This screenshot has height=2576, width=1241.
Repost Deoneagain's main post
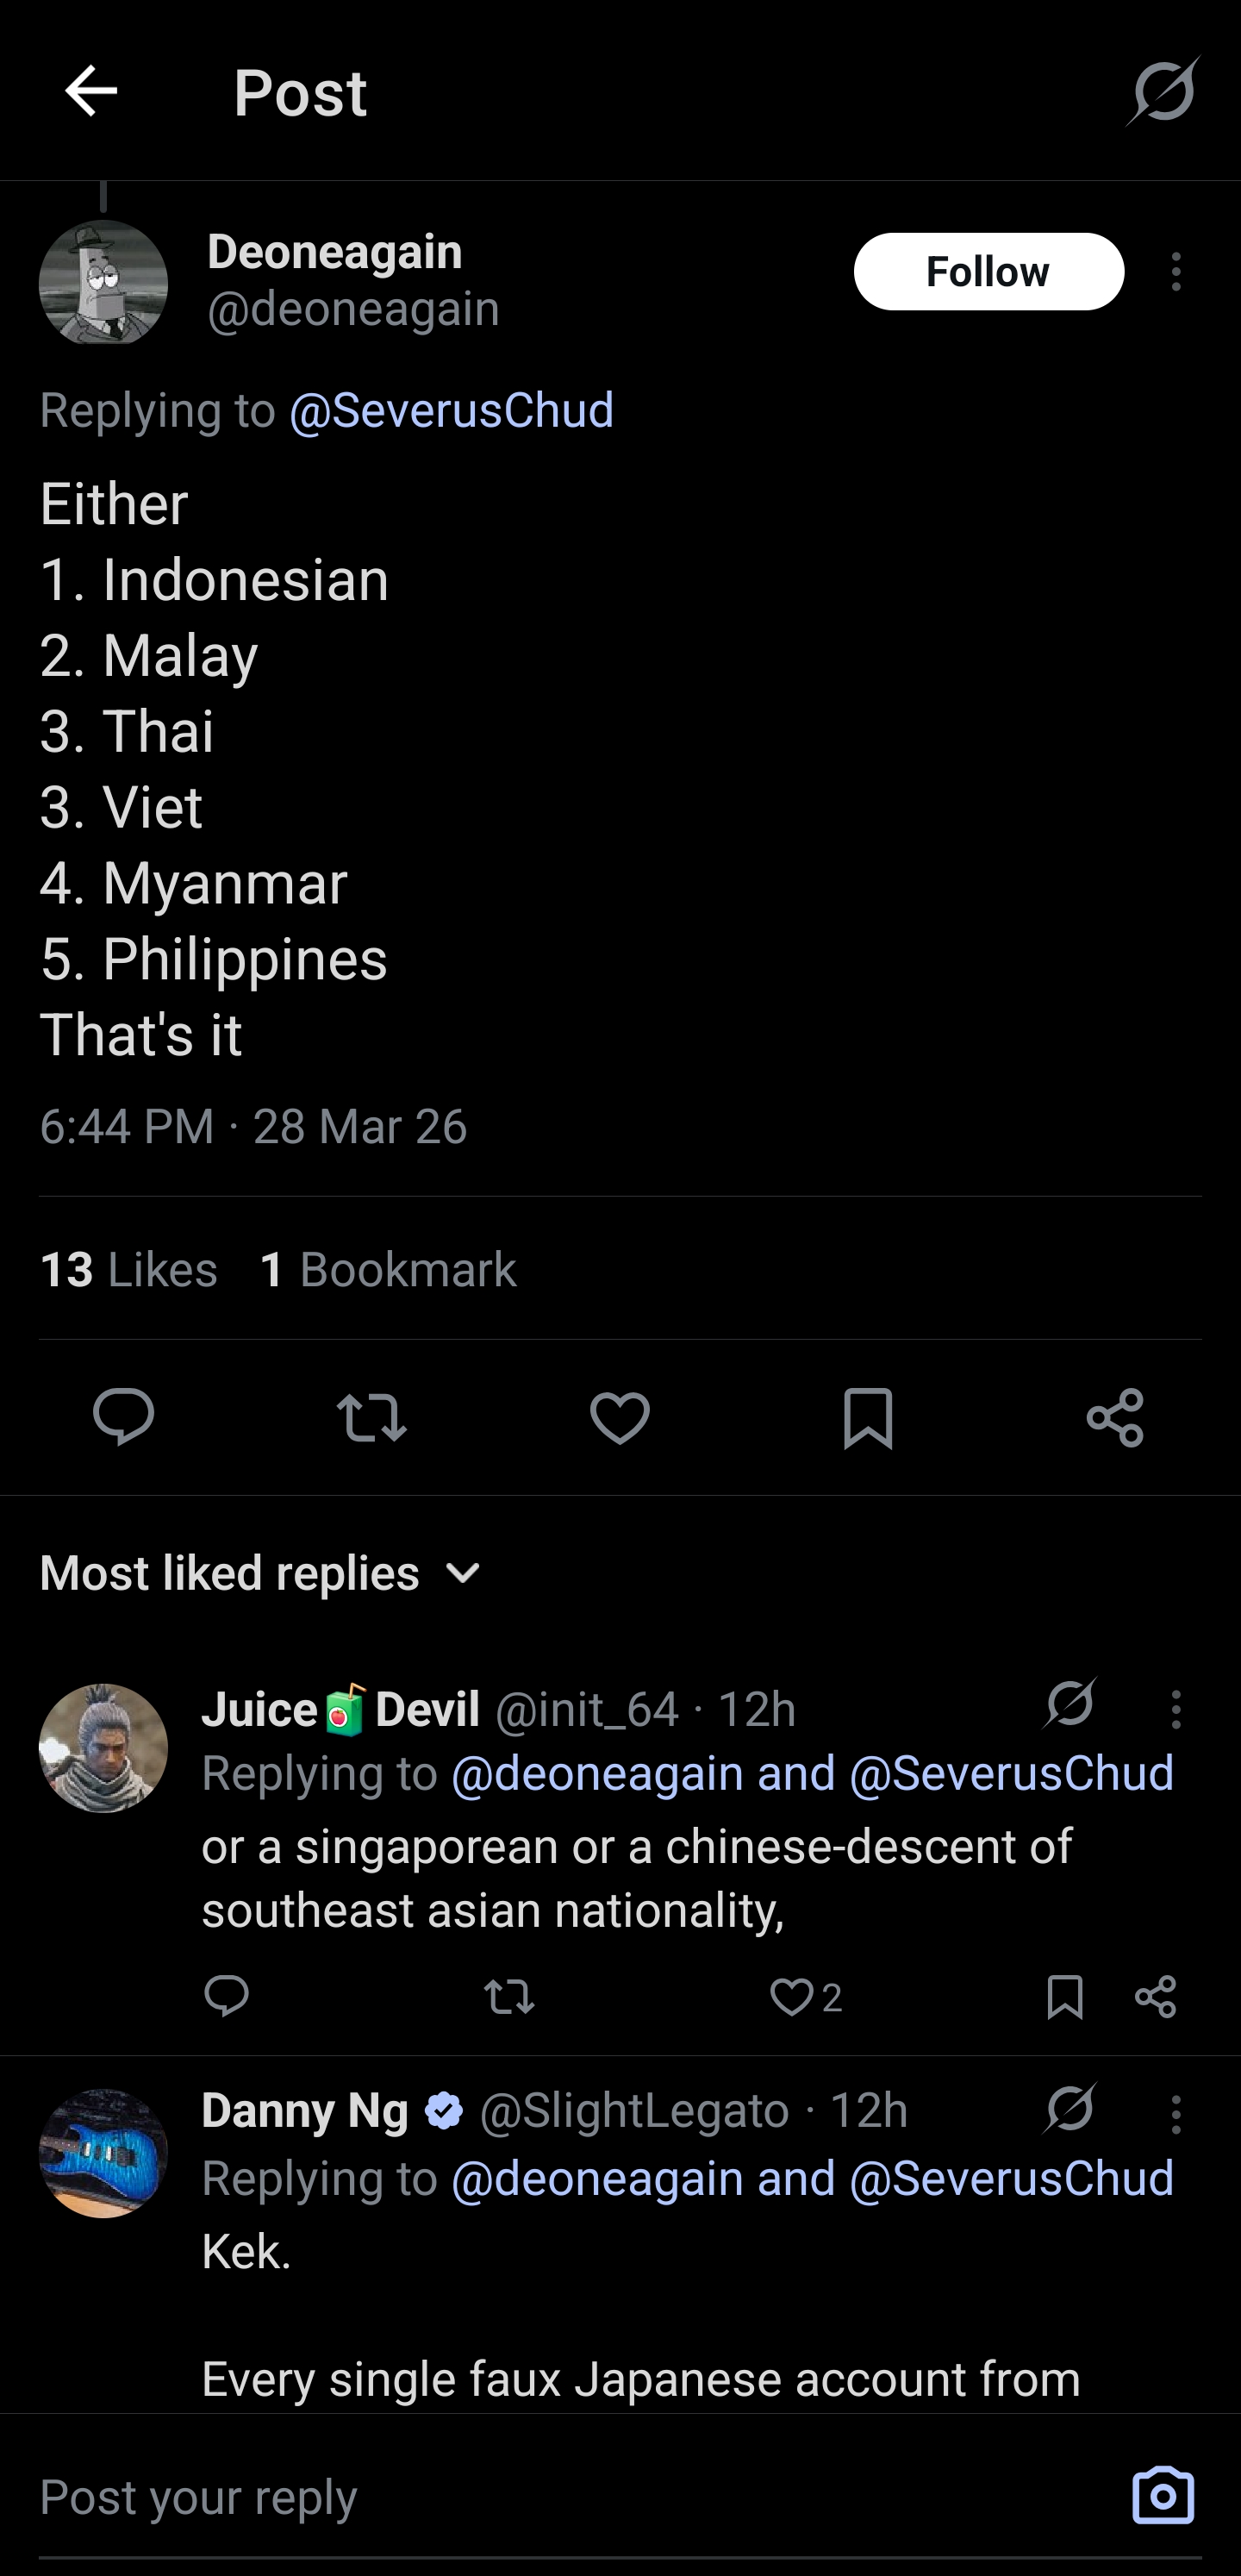pyautogui.click(x=371, y=1416)
